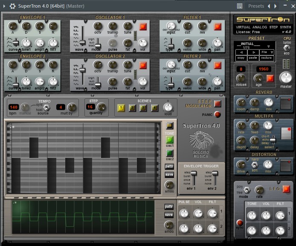Click the Envelope 1 tone1 knob

coord(26,43)
